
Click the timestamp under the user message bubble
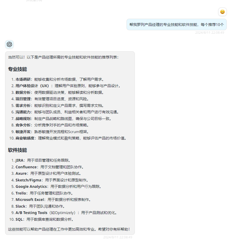tap(209, 33)
